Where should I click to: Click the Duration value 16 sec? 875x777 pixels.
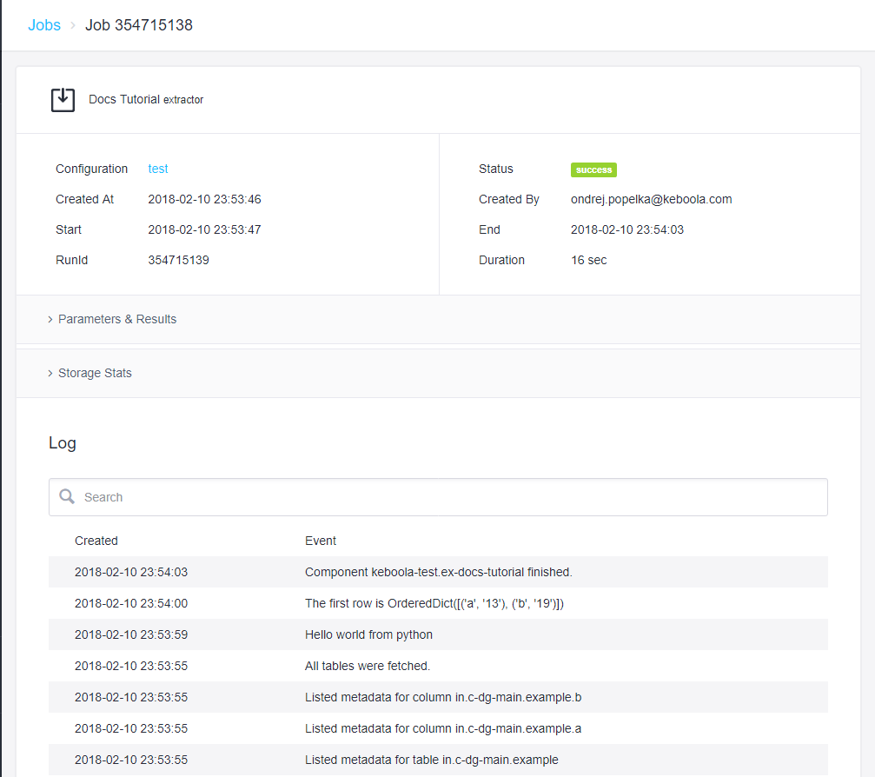point(589,260)
